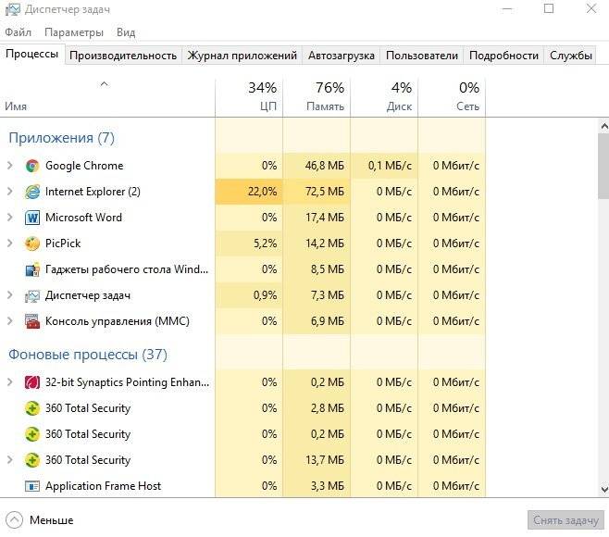Expand the Google Chrome process group

(9, 166)
